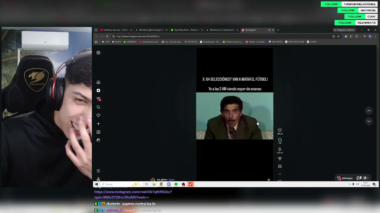Open Chrome from the taskbar
Viewport: 380px width, 213px height.
coord(161,184)
